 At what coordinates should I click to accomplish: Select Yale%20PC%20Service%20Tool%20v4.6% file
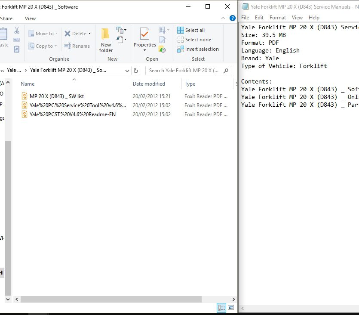click(x=78, y=105)
